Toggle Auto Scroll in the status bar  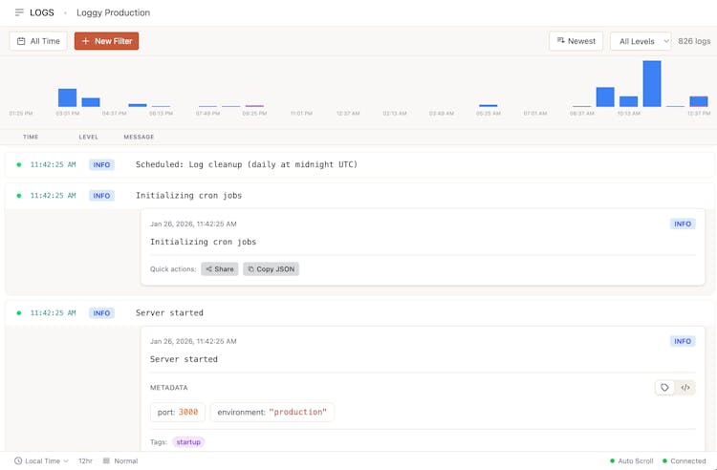point(632,460)
